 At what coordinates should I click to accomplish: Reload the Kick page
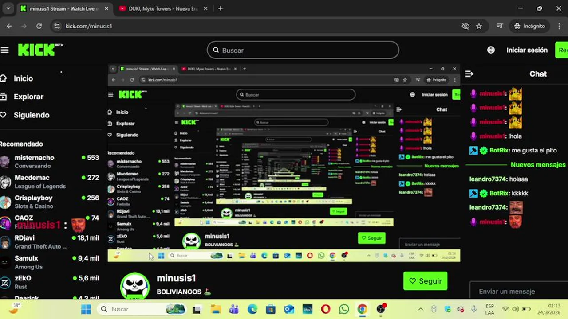[39, 26]
